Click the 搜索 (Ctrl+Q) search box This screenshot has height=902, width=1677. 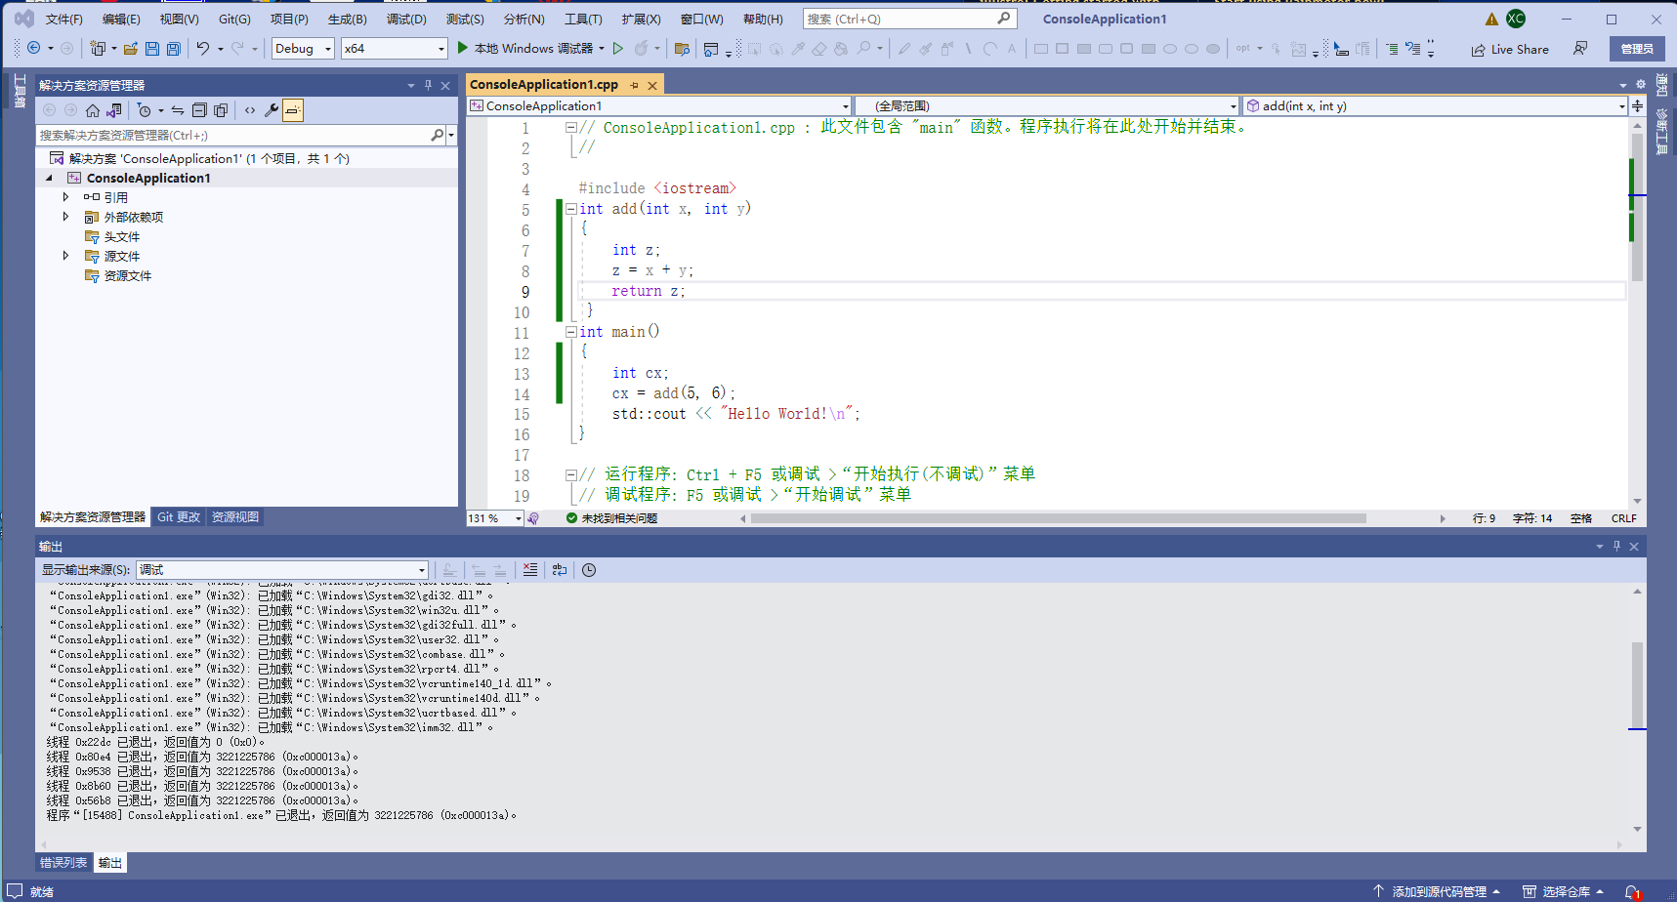coord(909,19)
